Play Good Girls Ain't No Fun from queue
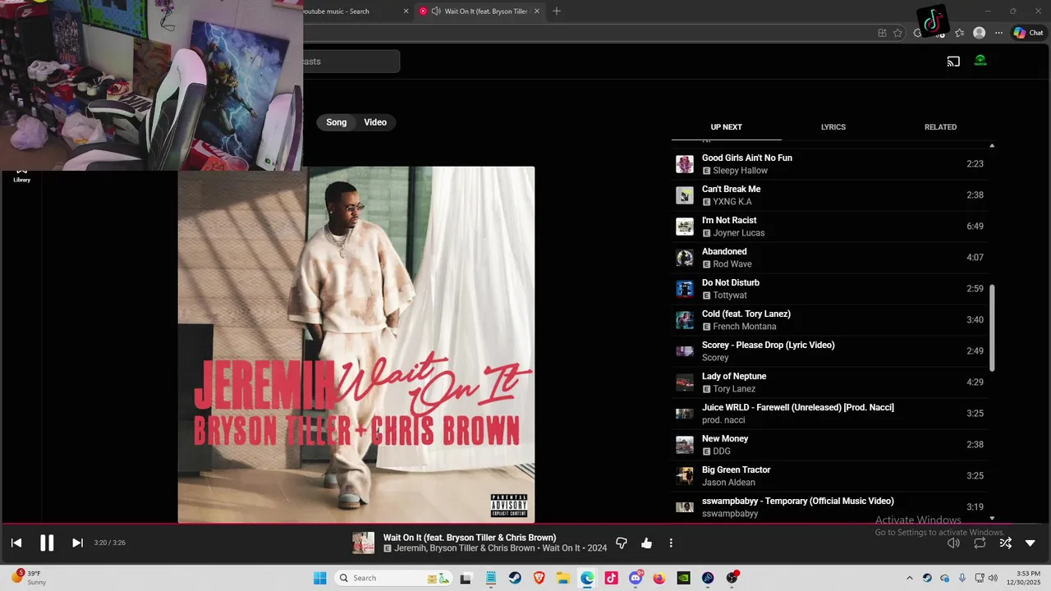Image resolution: width=1051 pixels, height=591 pixels. point(829,164)
